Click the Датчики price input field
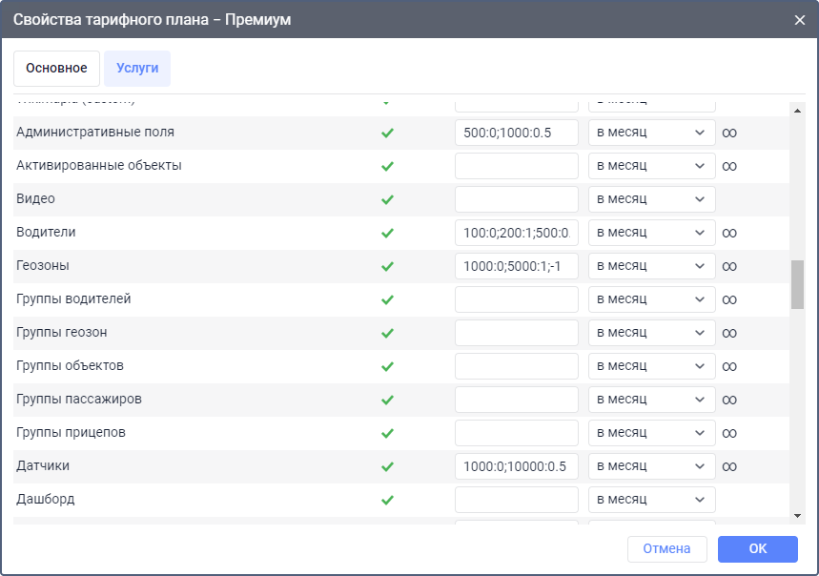The image size is (819, 576). 517,466
